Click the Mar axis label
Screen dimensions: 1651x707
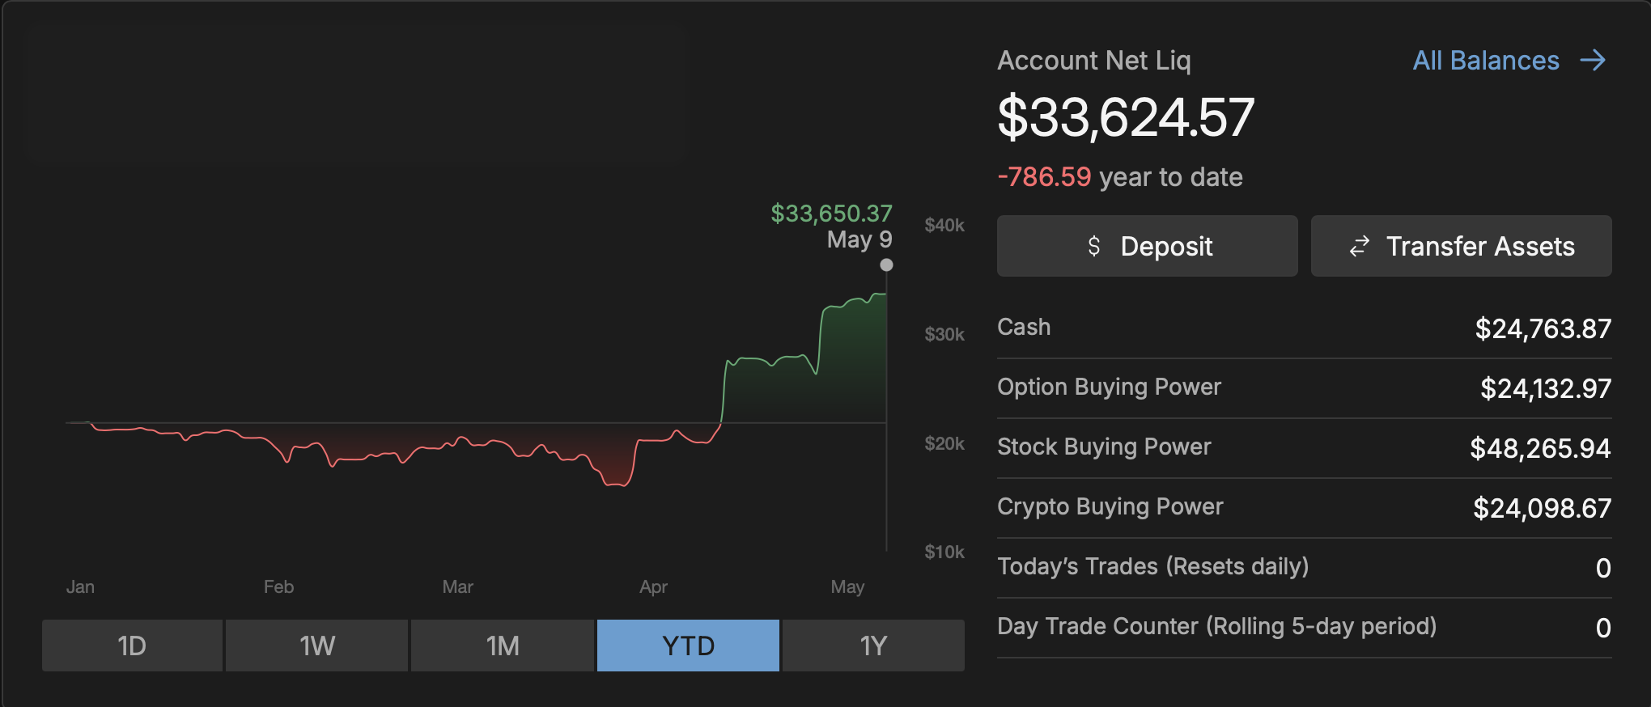point(457,586)
